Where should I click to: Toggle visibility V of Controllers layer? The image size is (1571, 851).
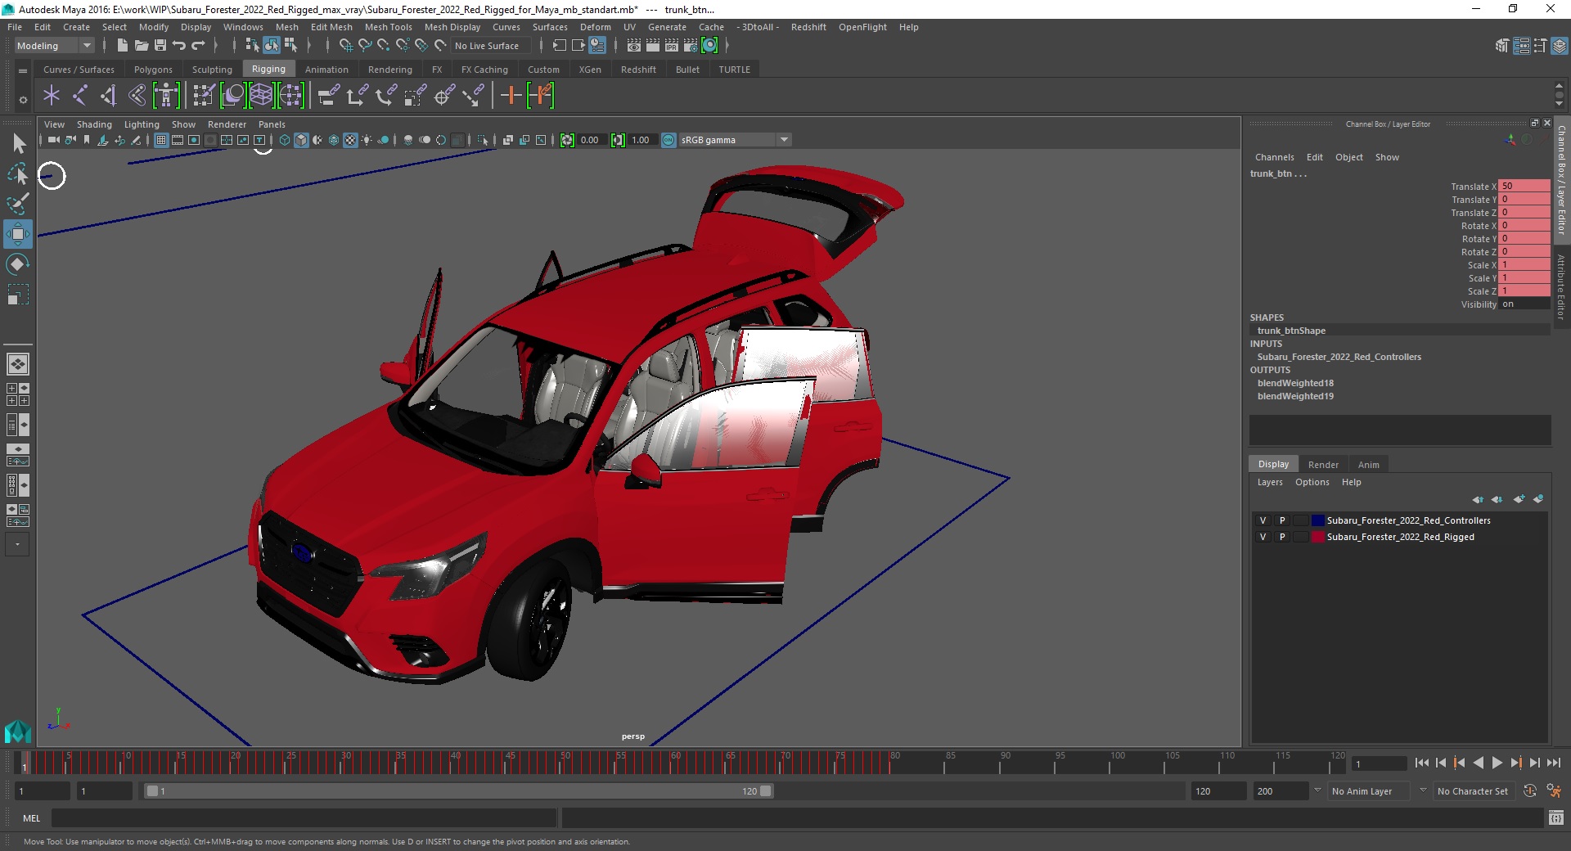[x=1263, y=520]
